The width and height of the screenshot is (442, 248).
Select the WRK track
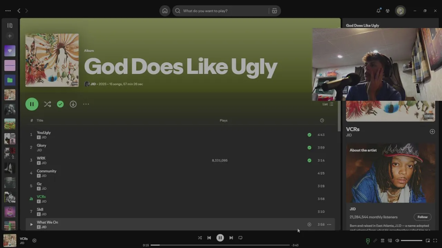(180, 160)
